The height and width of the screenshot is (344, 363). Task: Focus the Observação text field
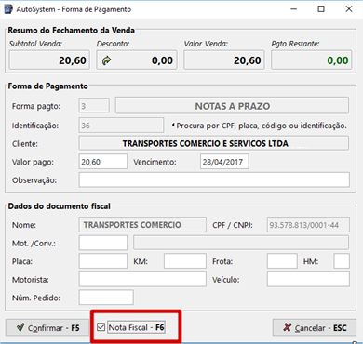click(x=214, y=180)
